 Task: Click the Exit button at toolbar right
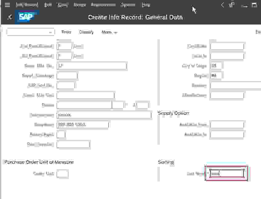(x=258, y=32)
